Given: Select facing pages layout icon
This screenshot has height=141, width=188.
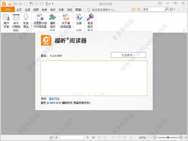Looking at the screenshot, I should [125, 138].
